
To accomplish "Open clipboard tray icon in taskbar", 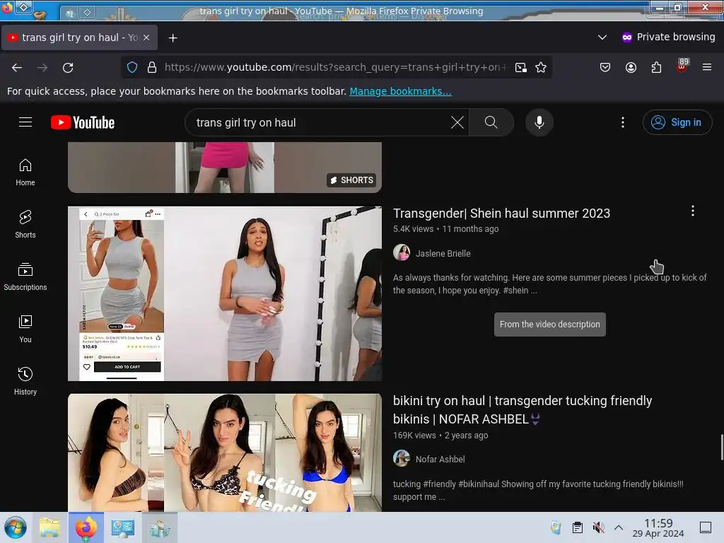I will coord(577,527).
